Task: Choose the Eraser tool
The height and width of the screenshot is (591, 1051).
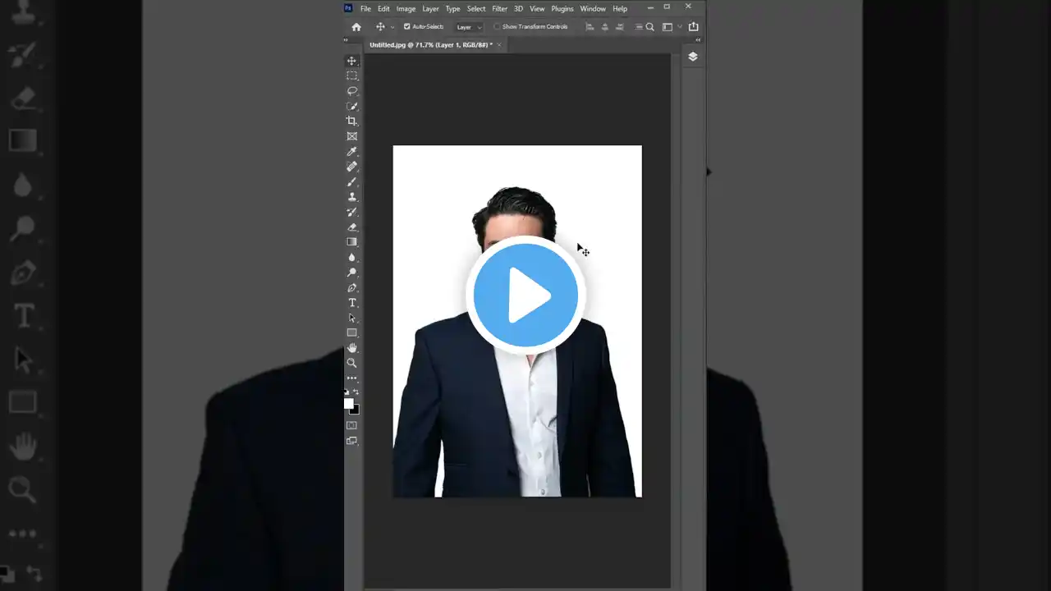Action: [x=351, y=227]
